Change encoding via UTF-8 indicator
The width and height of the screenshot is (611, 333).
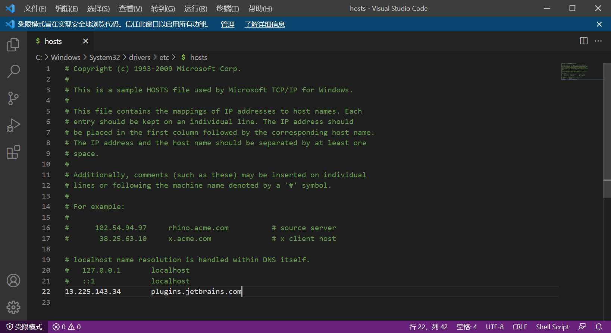point(495,327)
